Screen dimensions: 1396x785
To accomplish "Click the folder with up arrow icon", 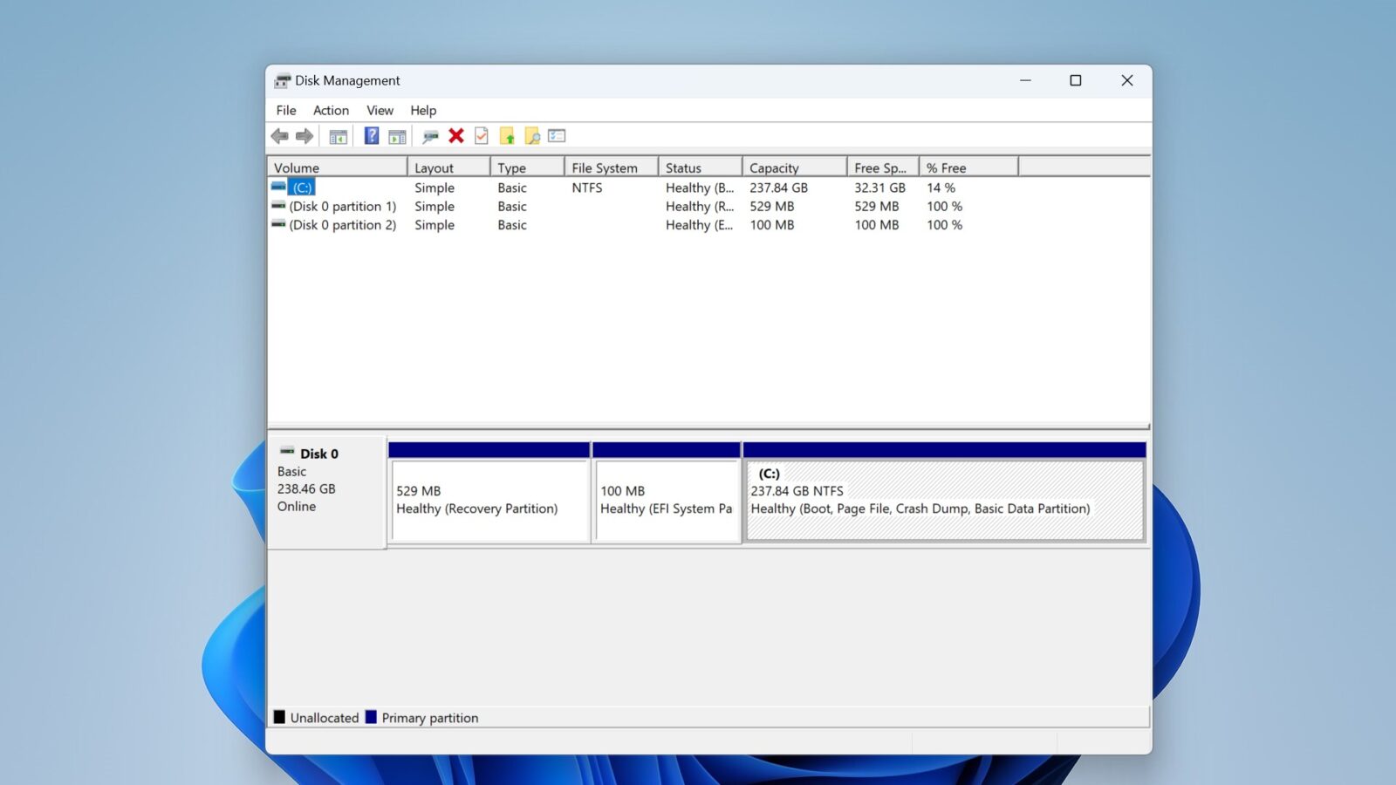I will [x=507, y=136].
